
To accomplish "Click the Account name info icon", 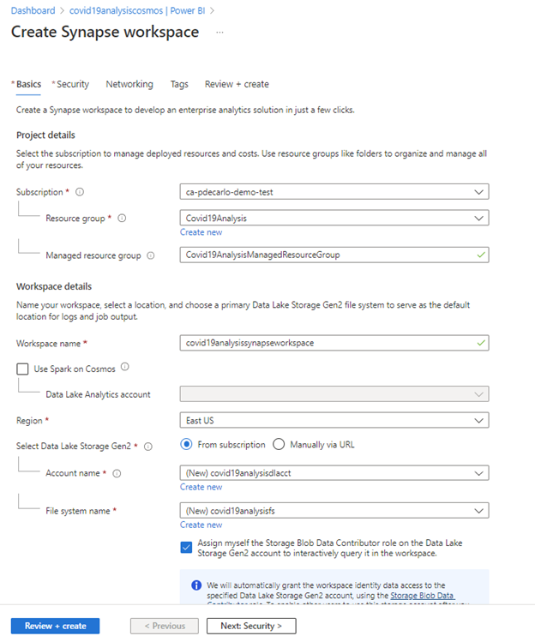I will point(117,473).
